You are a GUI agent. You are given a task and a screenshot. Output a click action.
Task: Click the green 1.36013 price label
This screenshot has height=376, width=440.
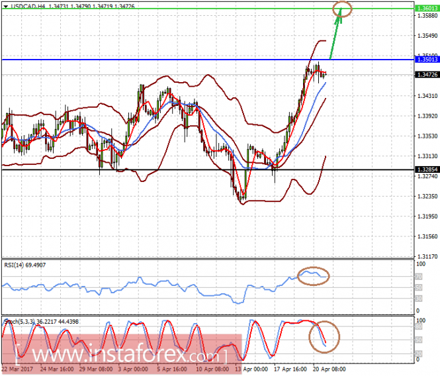427,8
